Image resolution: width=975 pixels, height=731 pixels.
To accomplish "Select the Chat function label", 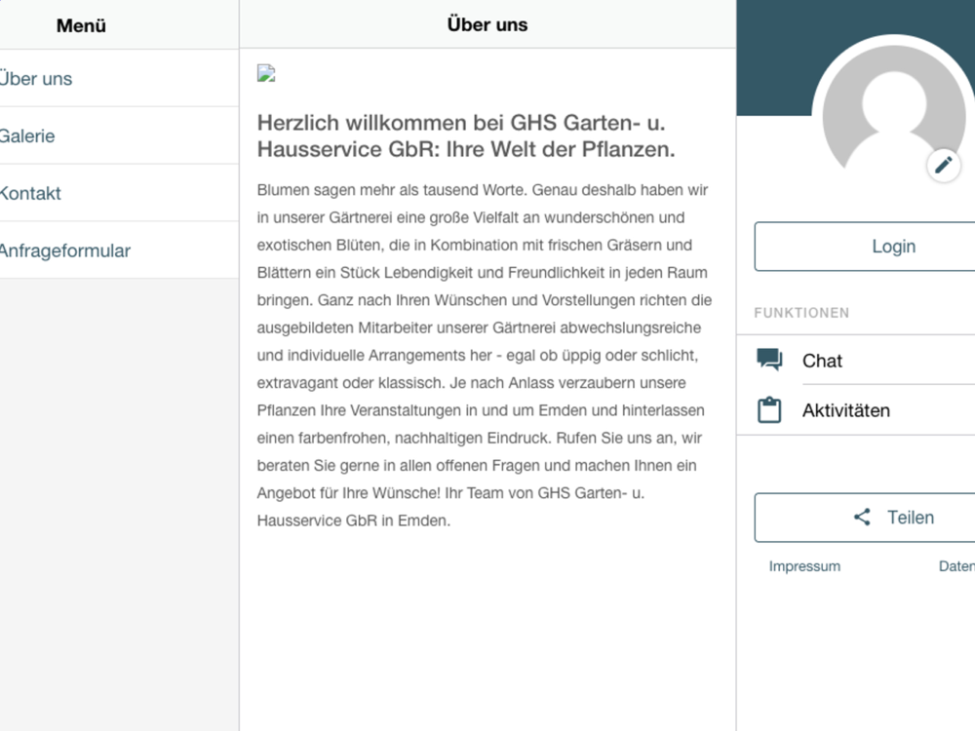I will click(822, 362).
